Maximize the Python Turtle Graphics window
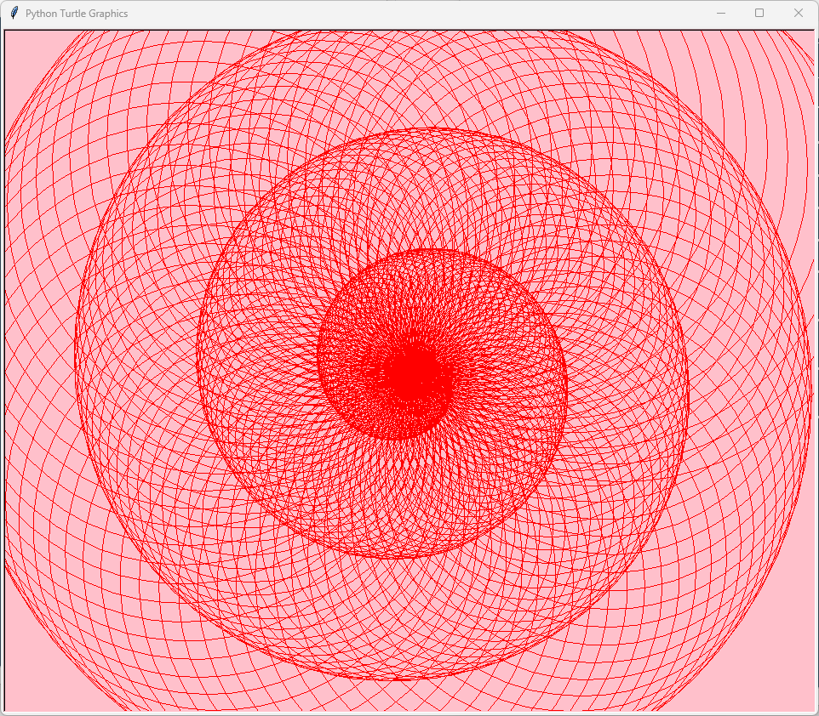Image resolution: width=819 pixels, height=716 pixels. click(759, 14)
